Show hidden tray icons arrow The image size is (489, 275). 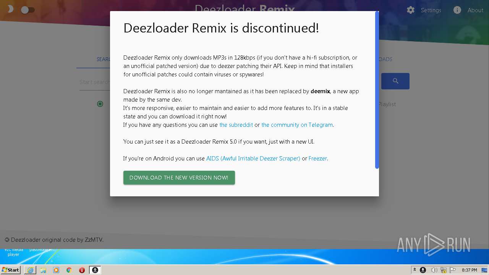click(415, 270)
